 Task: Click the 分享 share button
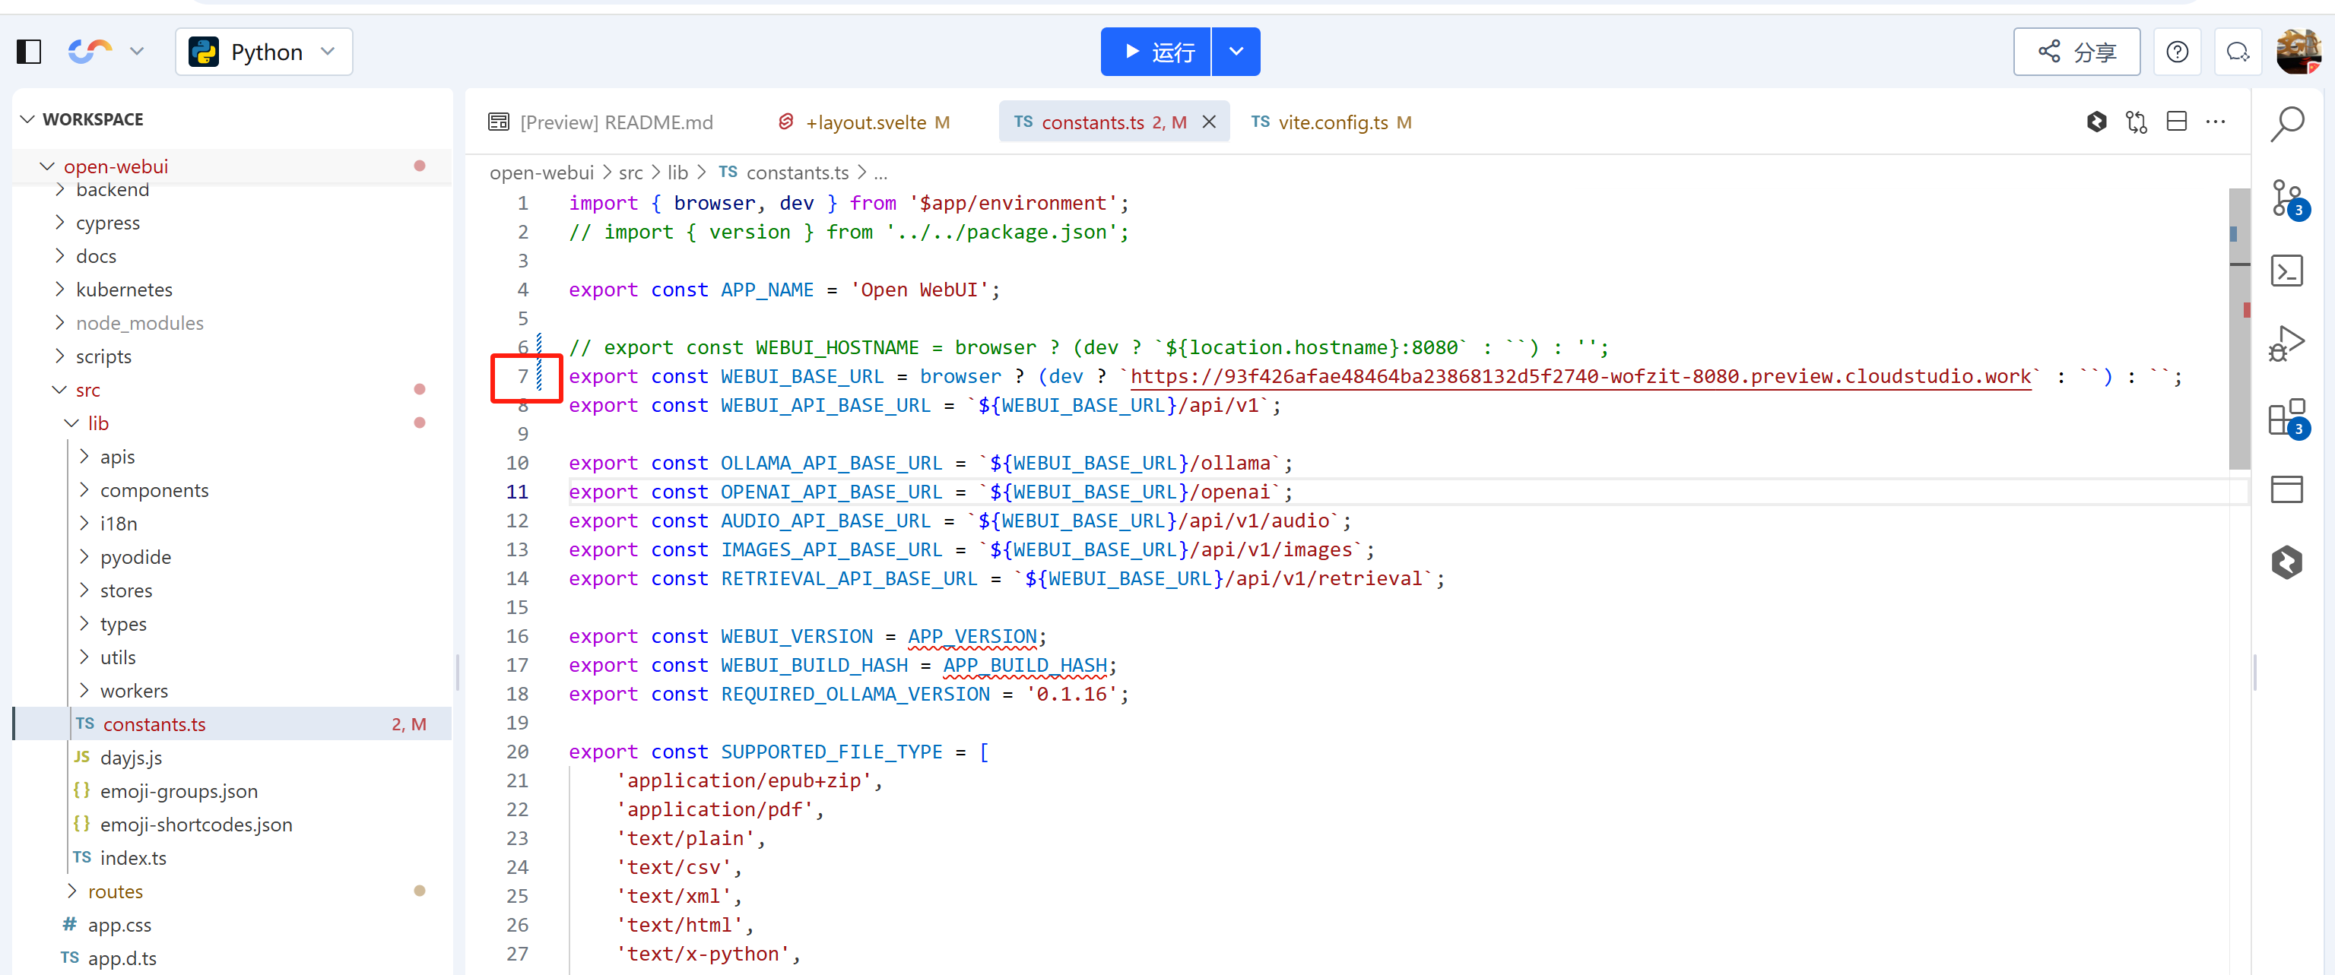(x=2076, y=52)
